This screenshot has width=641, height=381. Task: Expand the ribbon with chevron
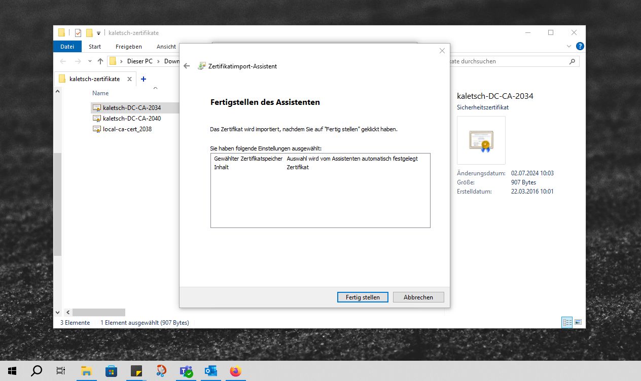pyautogui.click(x=569, y=47)
